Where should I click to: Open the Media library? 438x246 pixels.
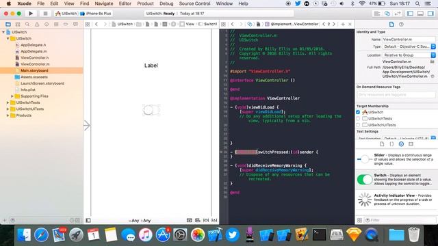(x=411, y=144)
